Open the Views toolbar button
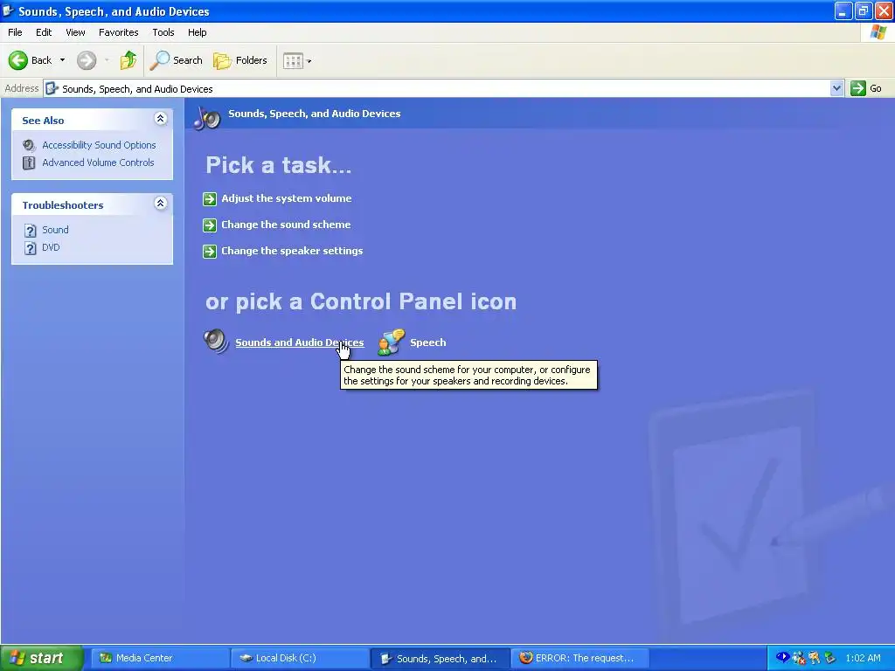 (293, 60)
